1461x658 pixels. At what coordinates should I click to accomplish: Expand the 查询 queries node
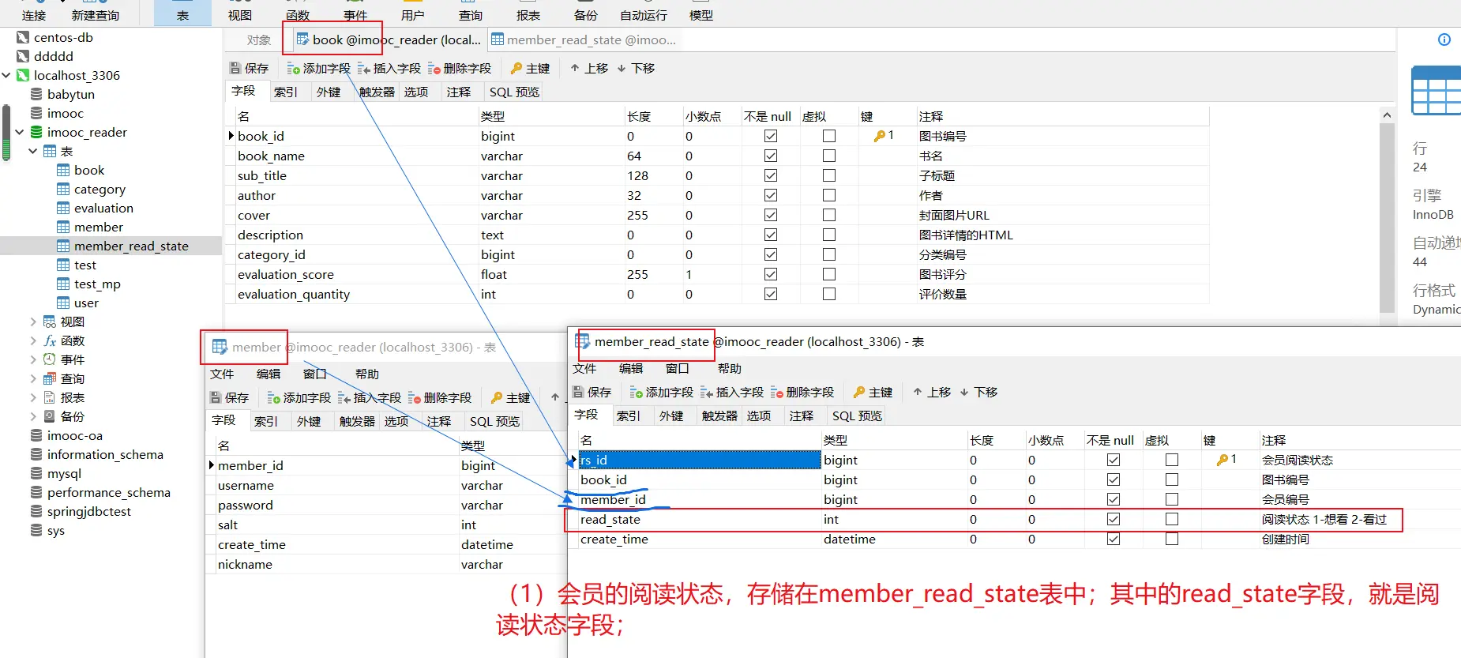[33, 378]
